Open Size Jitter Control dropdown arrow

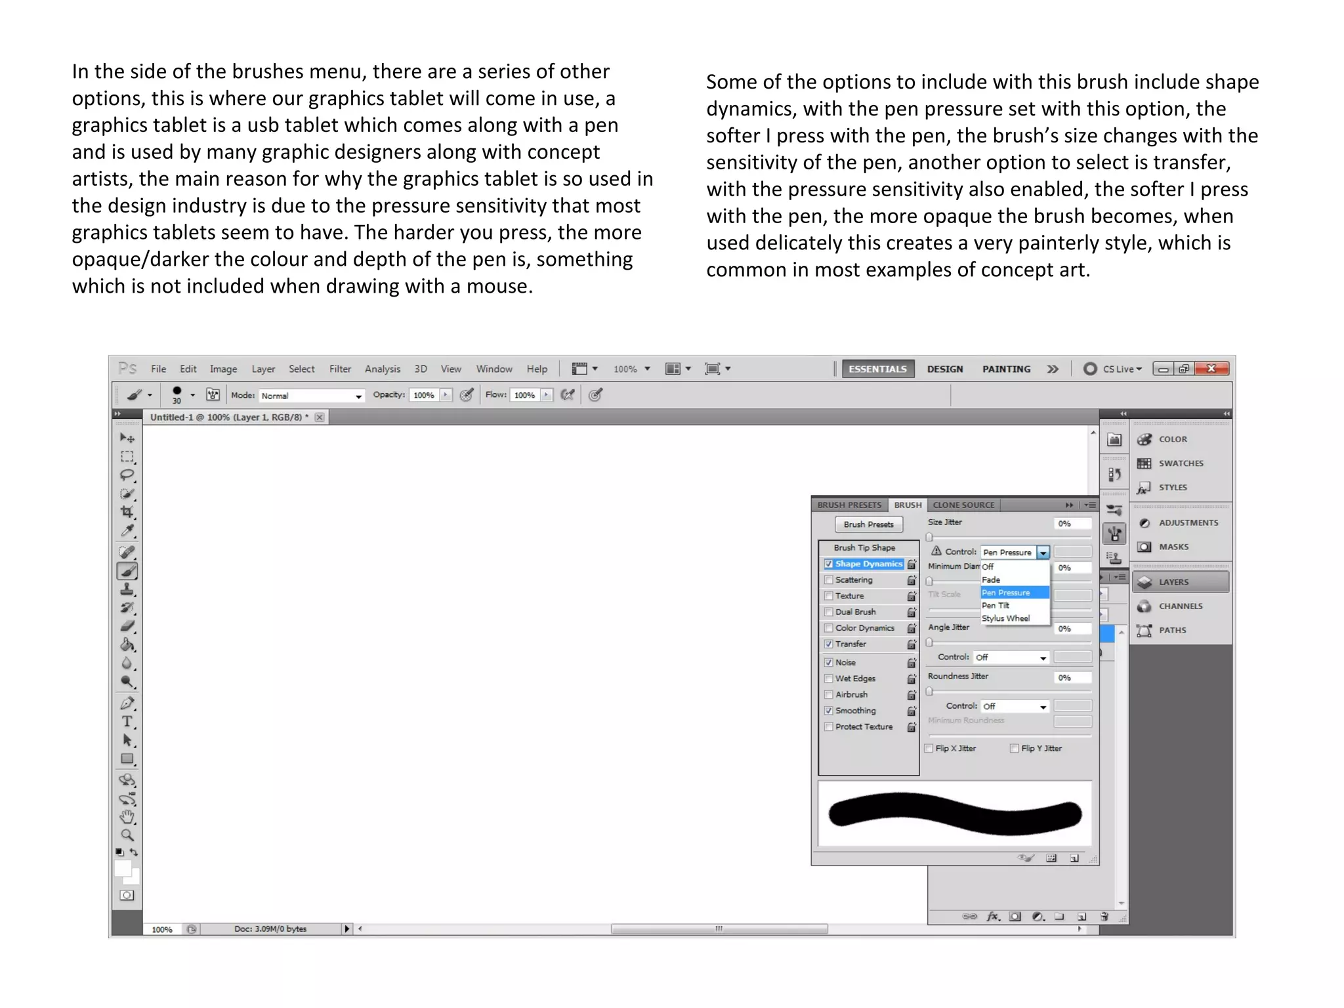point(1043,553)
